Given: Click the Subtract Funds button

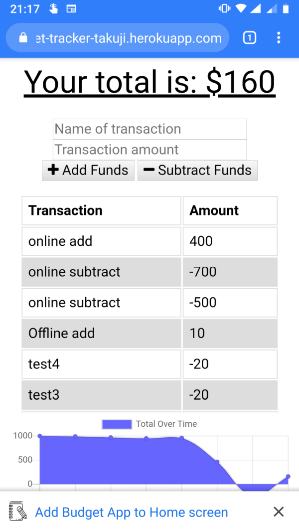Looking at the screenshot, I should click(x=197, y=171).
